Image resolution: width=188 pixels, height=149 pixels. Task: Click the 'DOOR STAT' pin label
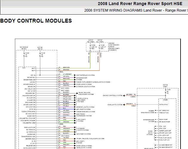coord(31,116)
